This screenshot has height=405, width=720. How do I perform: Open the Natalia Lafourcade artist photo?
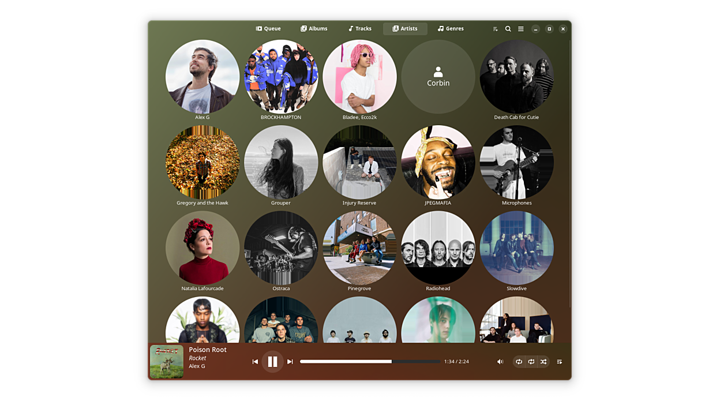pyautogui.click(x=202, y=247)
